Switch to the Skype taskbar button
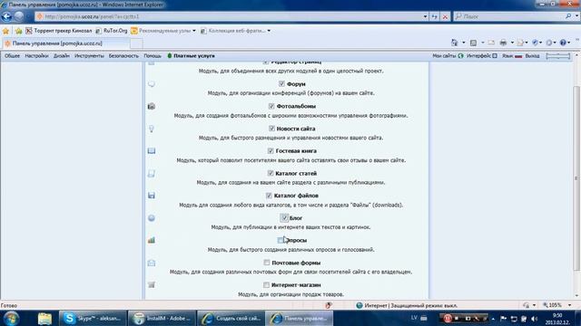This screenshot has height=326, width=581. (93, 318)
